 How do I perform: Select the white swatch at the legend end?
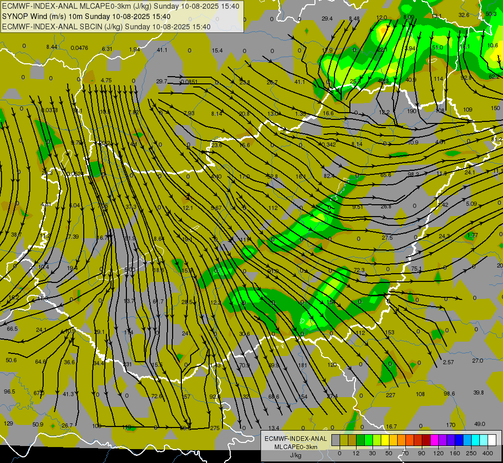pyautogui.click(x=492, y=440)
